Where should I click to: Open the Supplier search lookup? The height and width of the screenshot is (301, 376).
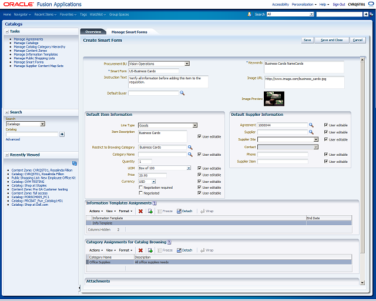click(311, 132)
